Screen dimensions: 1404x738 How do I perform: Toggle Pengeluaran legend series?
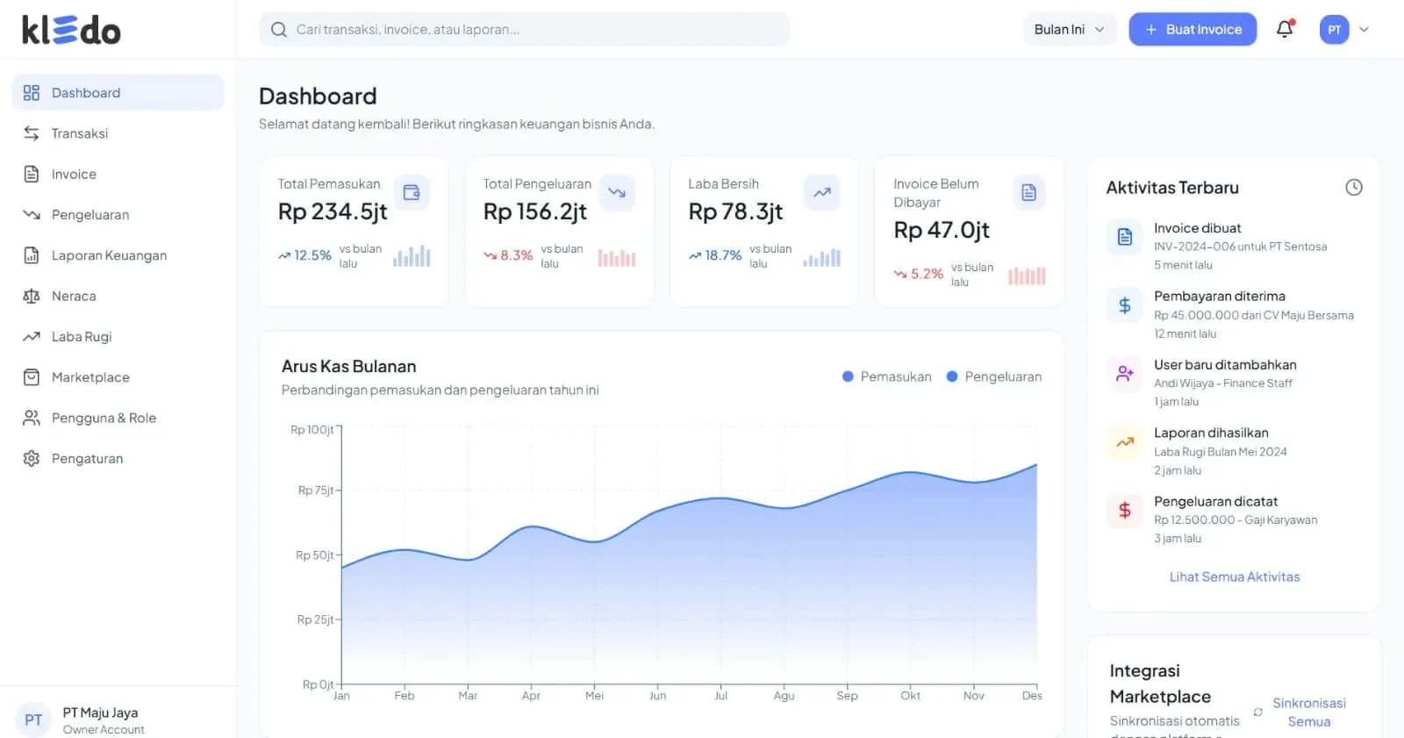click(994, 376)
